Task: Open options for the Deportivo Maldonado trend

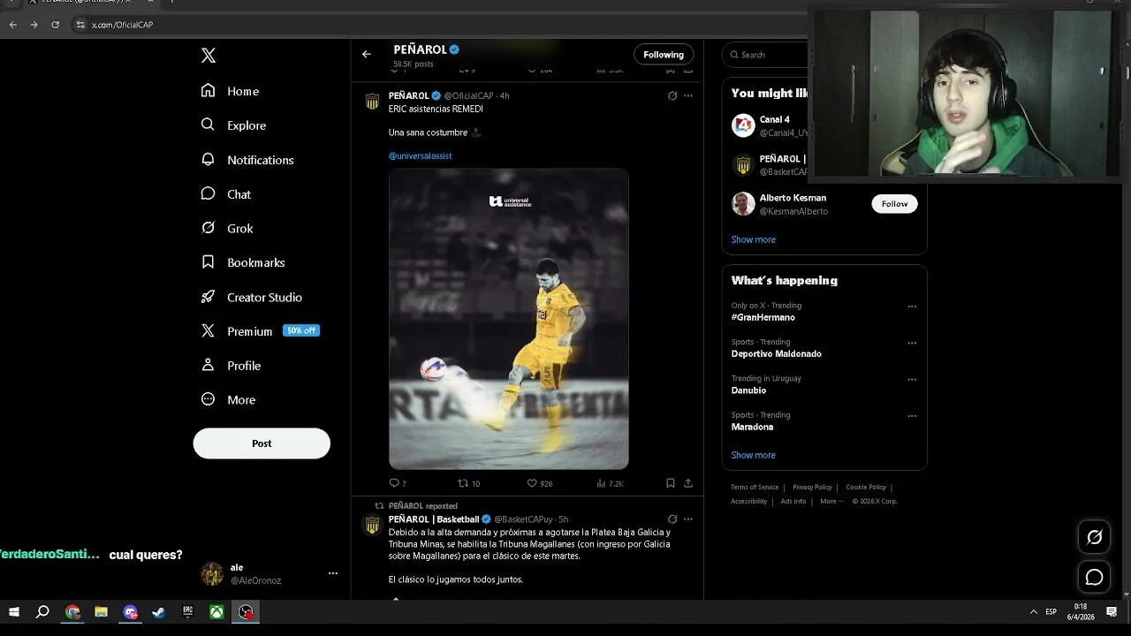Action: [x=912, y=343]
